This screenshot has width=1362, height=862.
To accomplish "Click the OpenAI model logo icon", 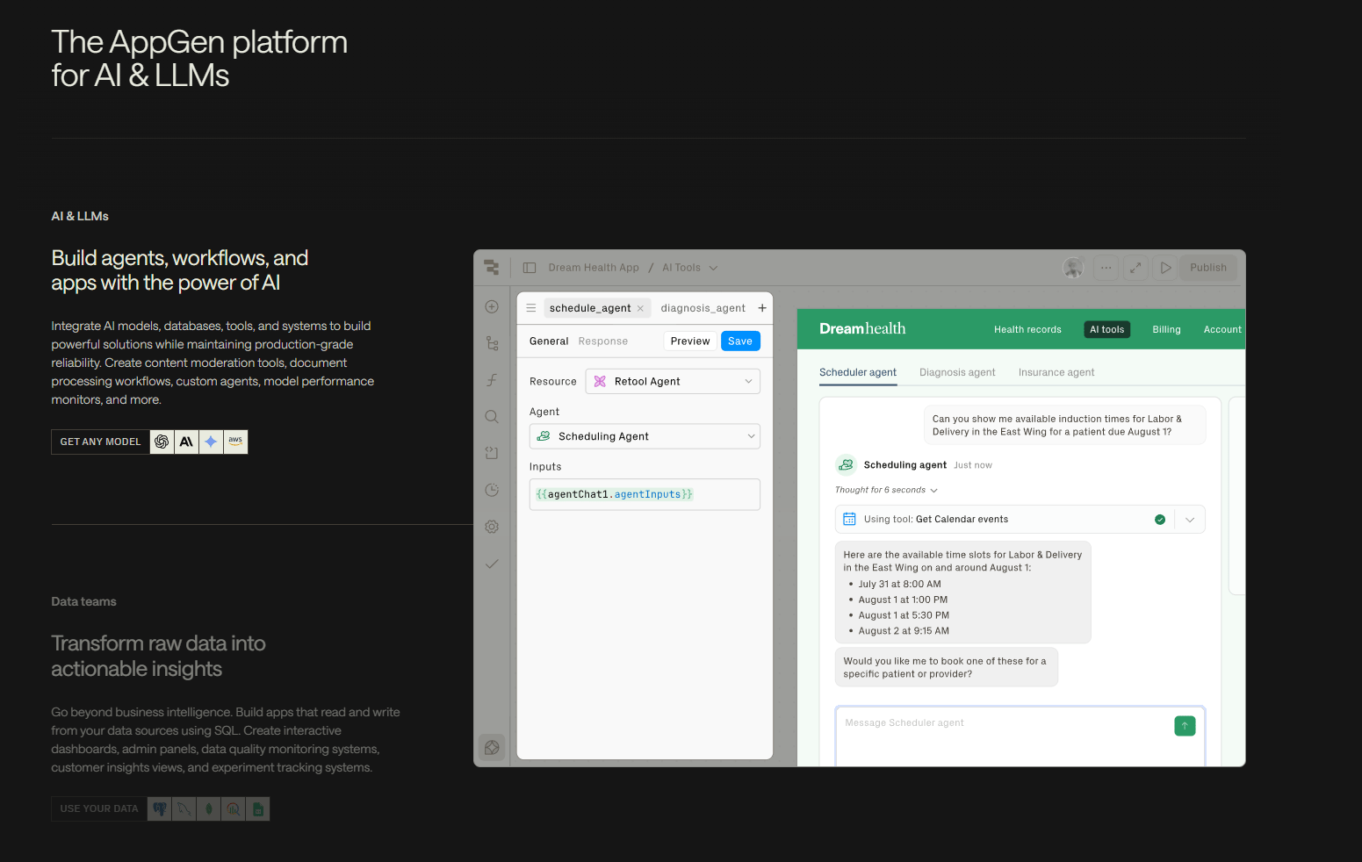I will 162,442.
